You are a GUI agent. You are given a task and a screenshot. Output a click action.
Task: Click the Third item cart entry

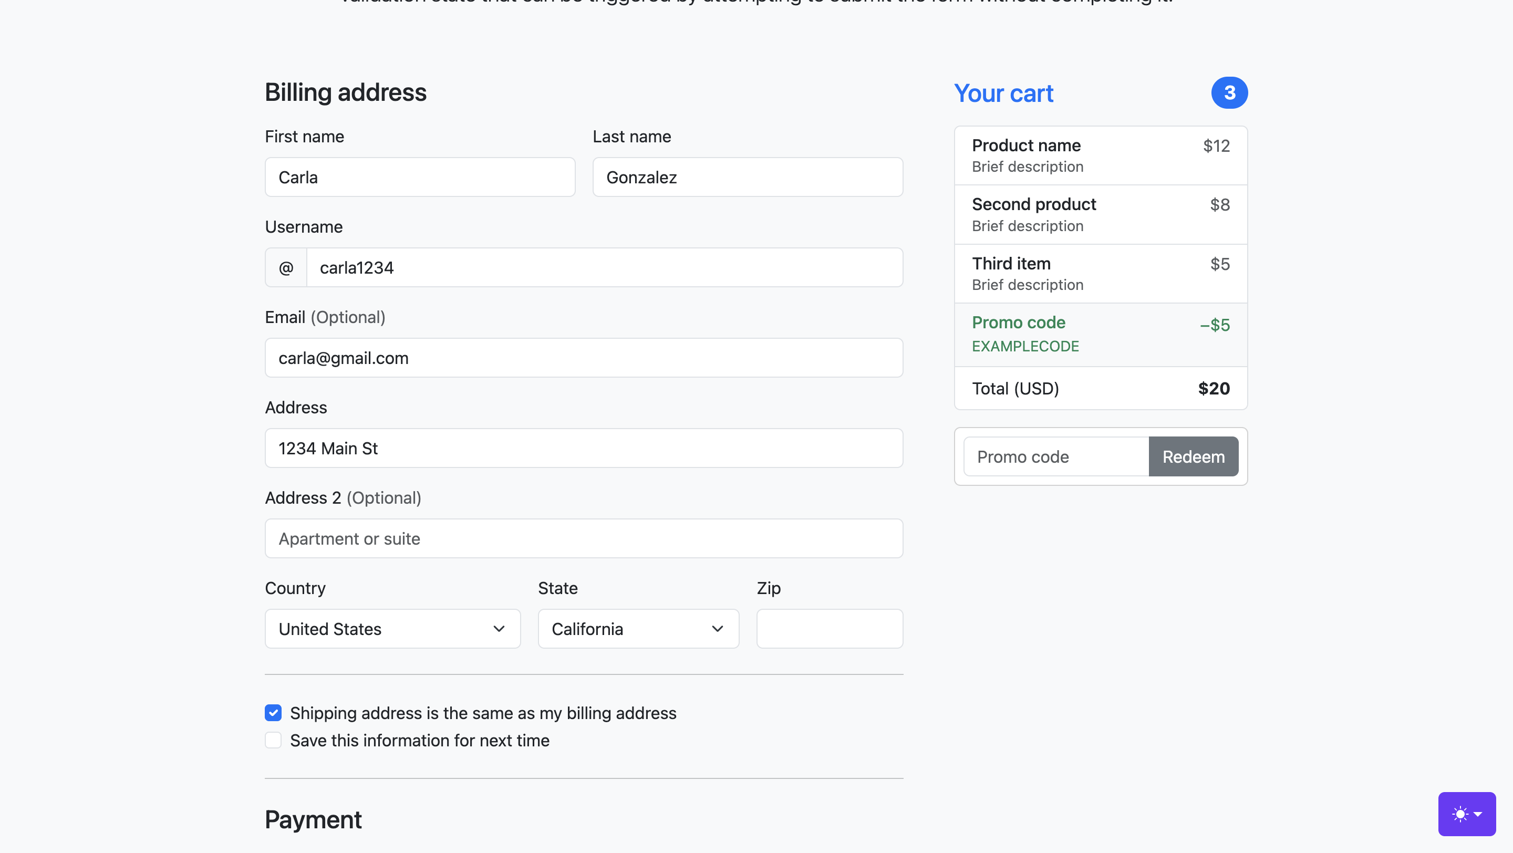(x=1100, y=274)
